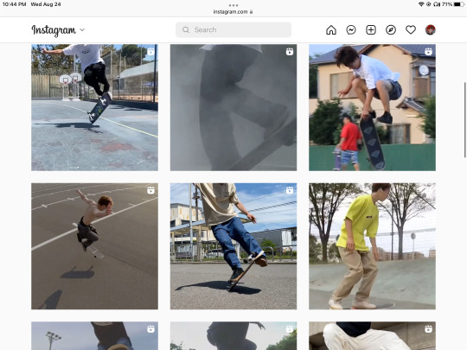This screenshot has height=350, width=467.
Task: Open Safari multitasking three-dots menu
Action: point(233,5)
